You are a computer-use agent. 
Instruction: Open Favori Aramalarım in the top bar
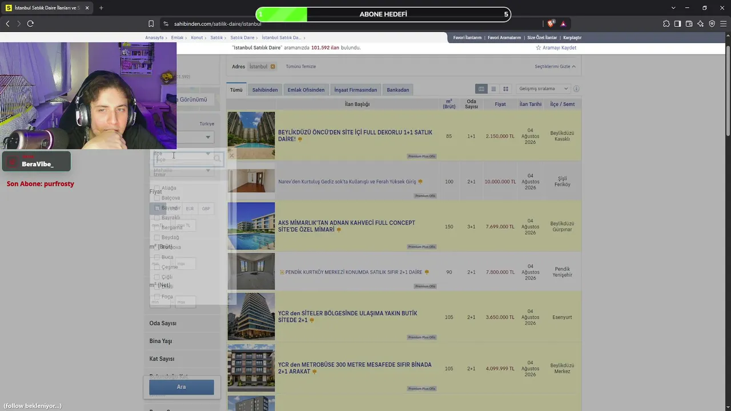pos(504,38)
